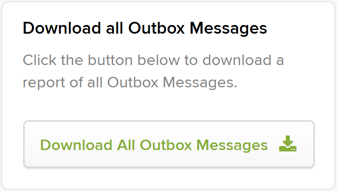Click the green button label text

click(154, 145)
